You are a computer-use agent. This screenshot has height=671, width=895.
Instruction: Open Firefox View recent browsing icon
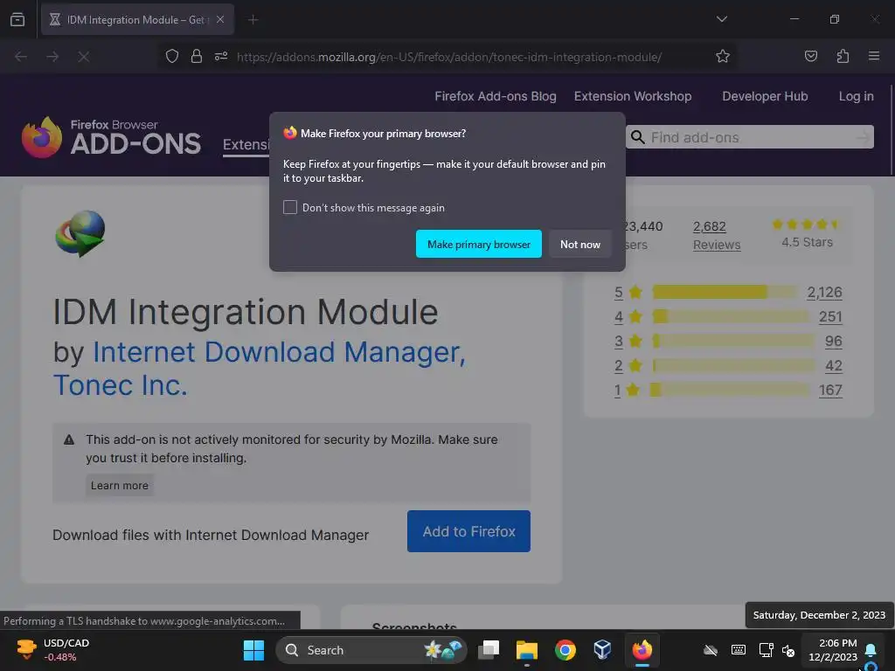tap(17, 20)
